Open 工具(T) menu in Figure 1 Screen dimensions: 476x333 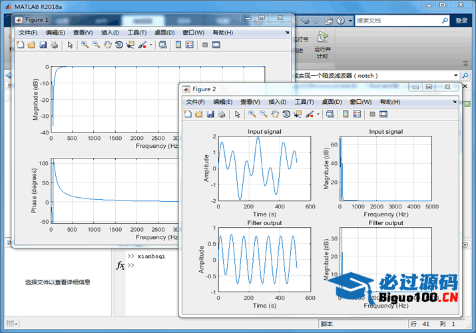pyautogui.click(x=137, y=33)
